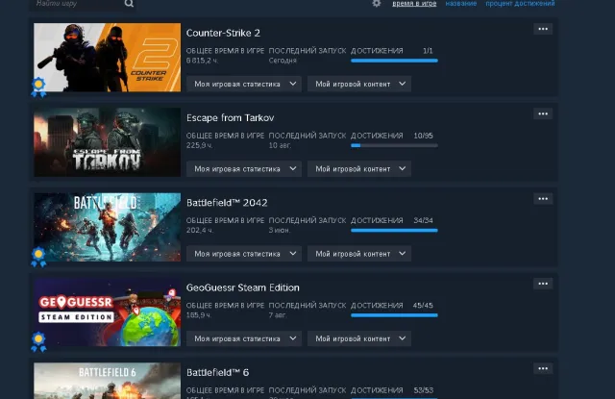Open the Escape from Tarkov title link
Viewport: 615px width, 399px height.
(231, 117)
